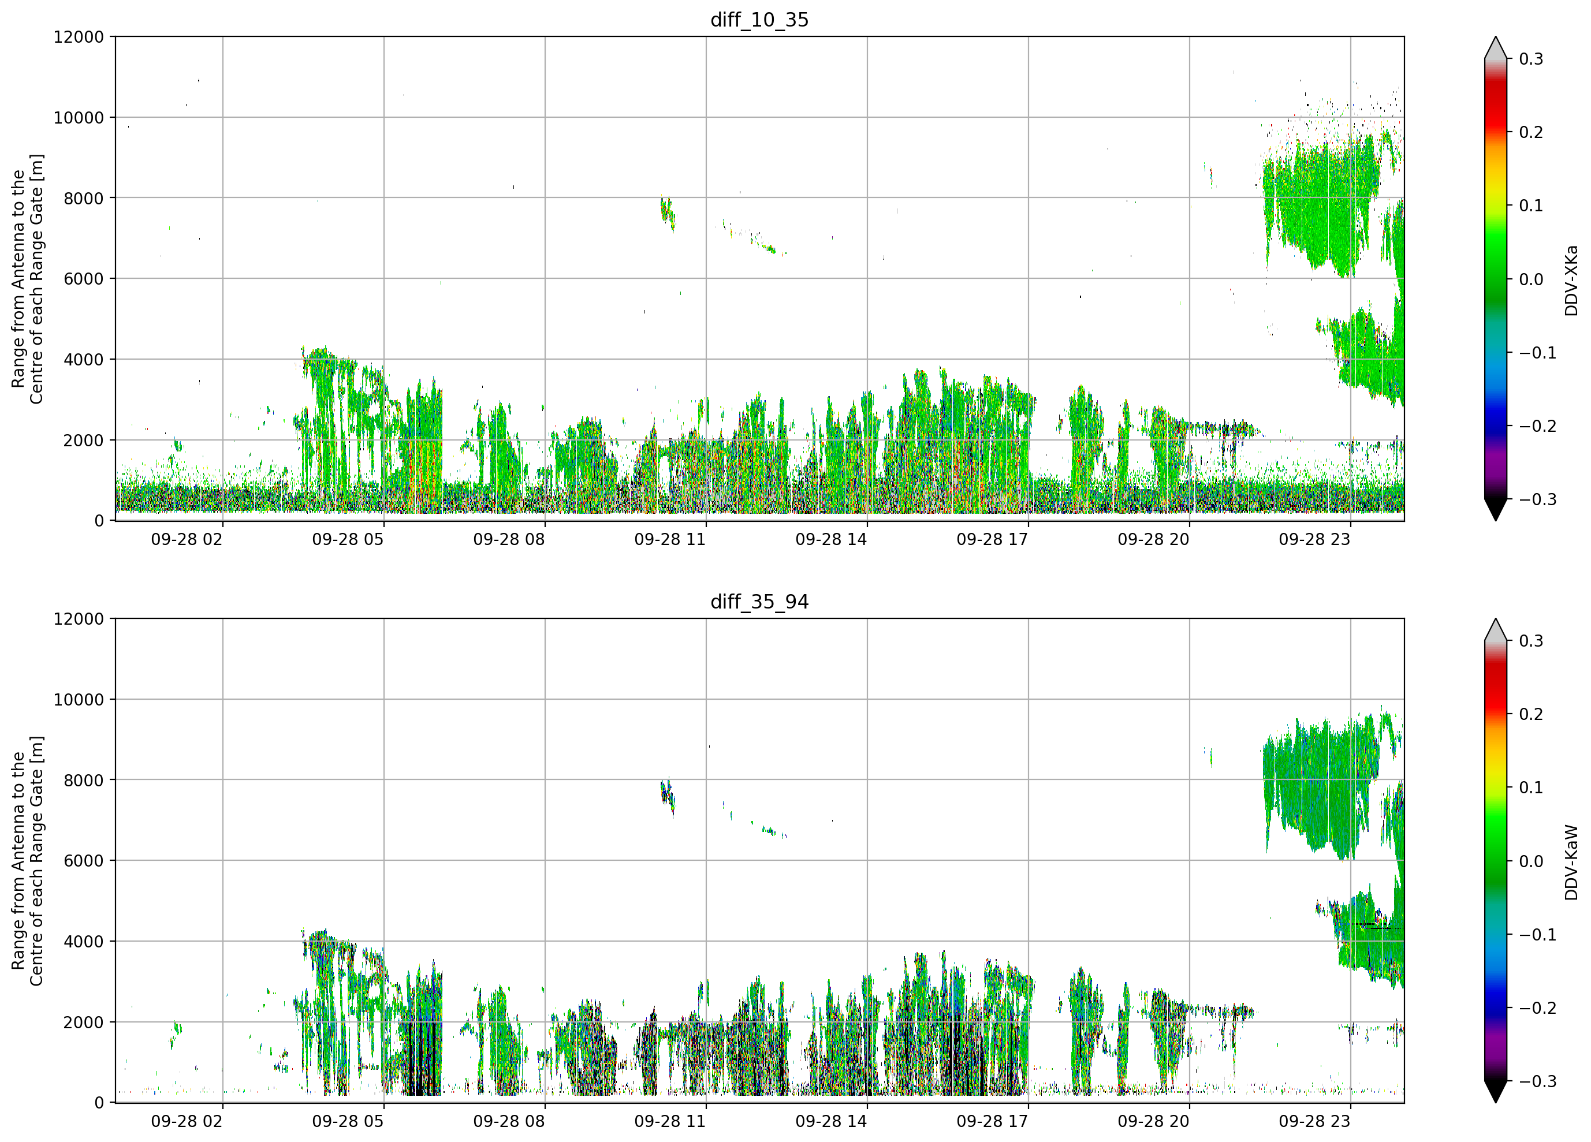Click y-tick '6000' of diff_10_35 plot

point(84,279)
